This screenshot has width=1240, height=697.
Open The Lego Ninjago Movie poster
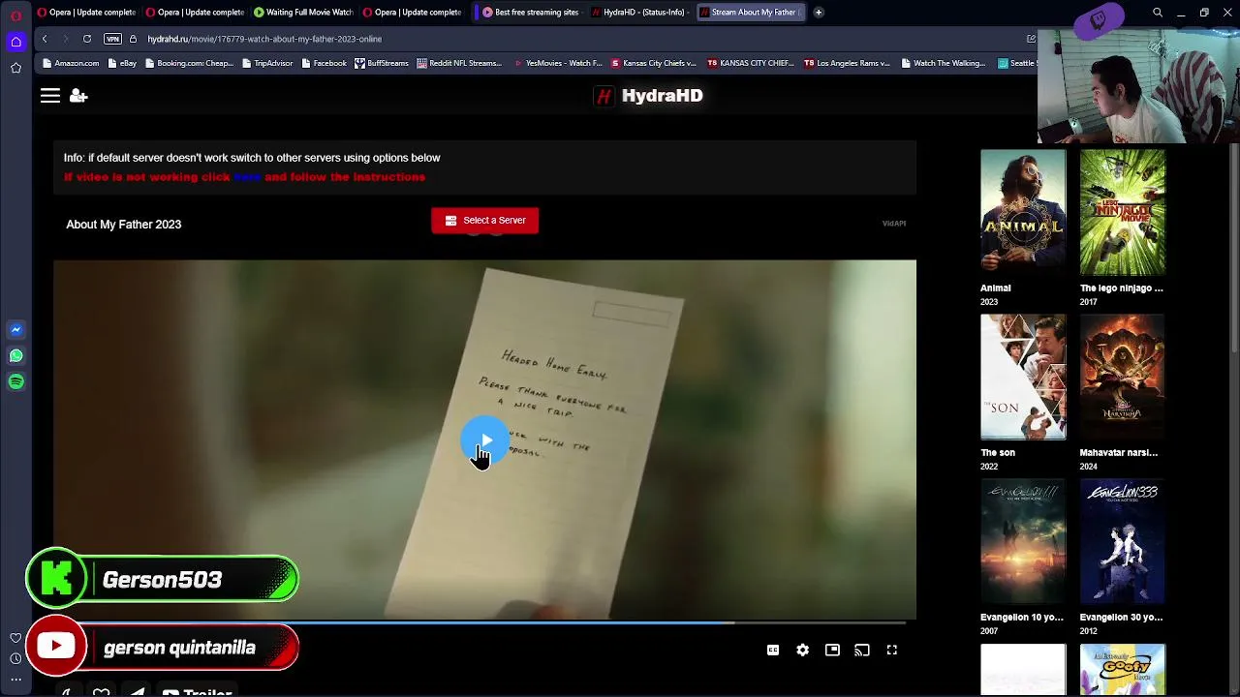click(x=1123, y=212)
